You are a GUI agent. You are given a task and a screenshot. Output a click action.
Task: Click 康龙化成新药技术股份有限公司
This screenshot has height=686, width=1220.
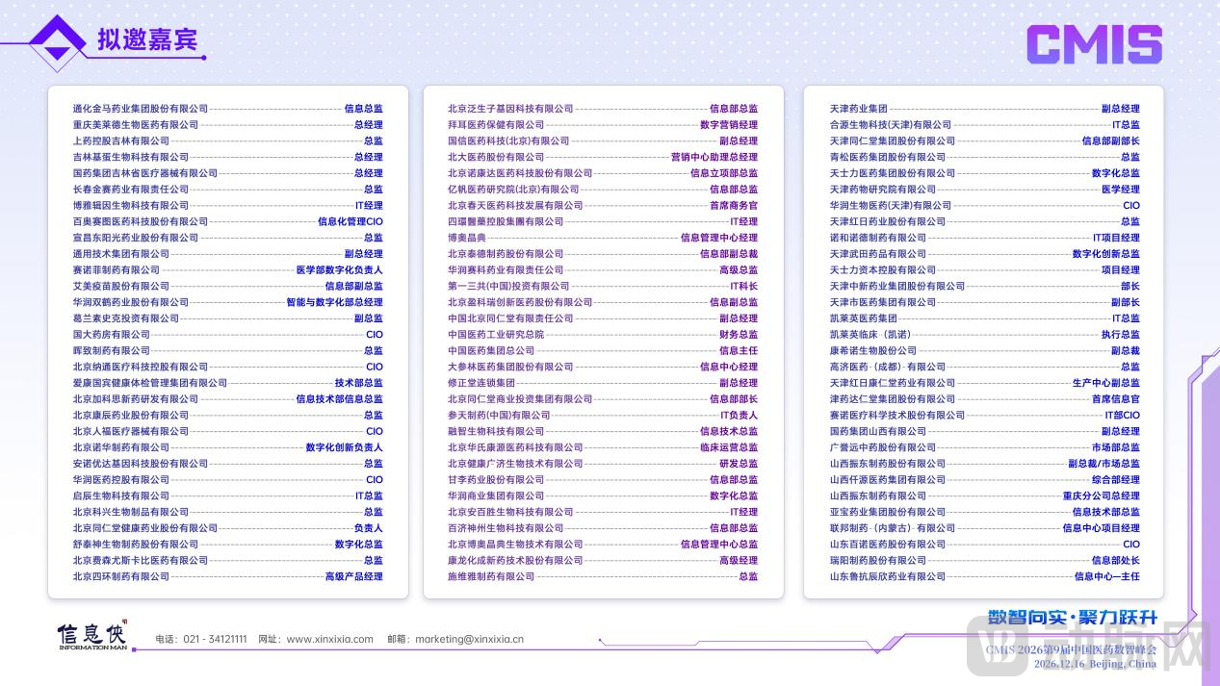(515, 560)
